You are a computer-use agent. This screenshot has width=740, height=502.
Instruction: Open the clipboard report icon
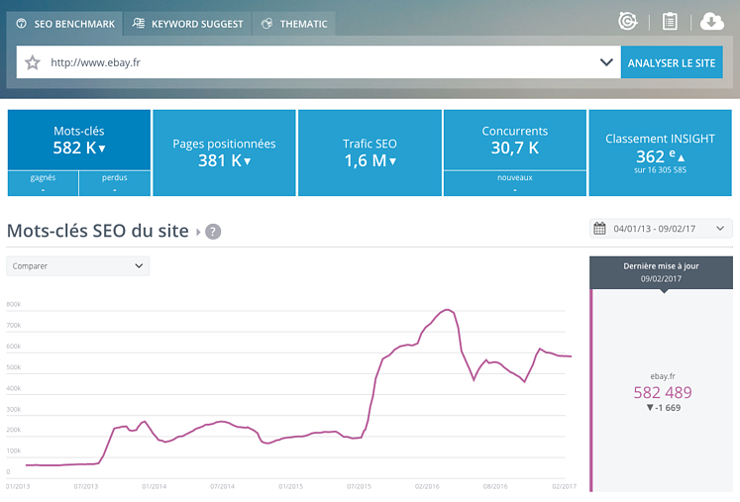pyautogui.click(x=670, y=21)
